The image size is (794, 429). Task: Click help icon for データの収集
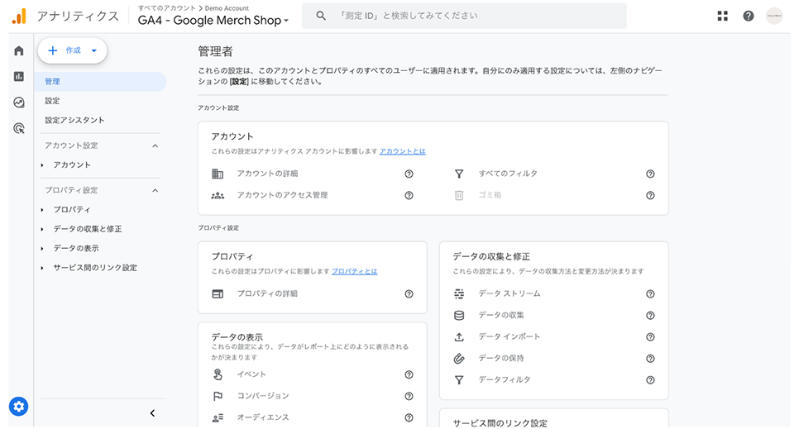click(x=651, y=316)
